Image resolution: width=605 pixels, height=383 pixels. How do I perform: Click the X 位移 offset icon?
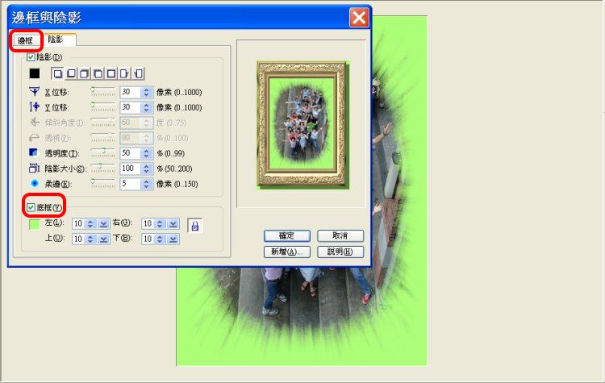coord(33,92)
